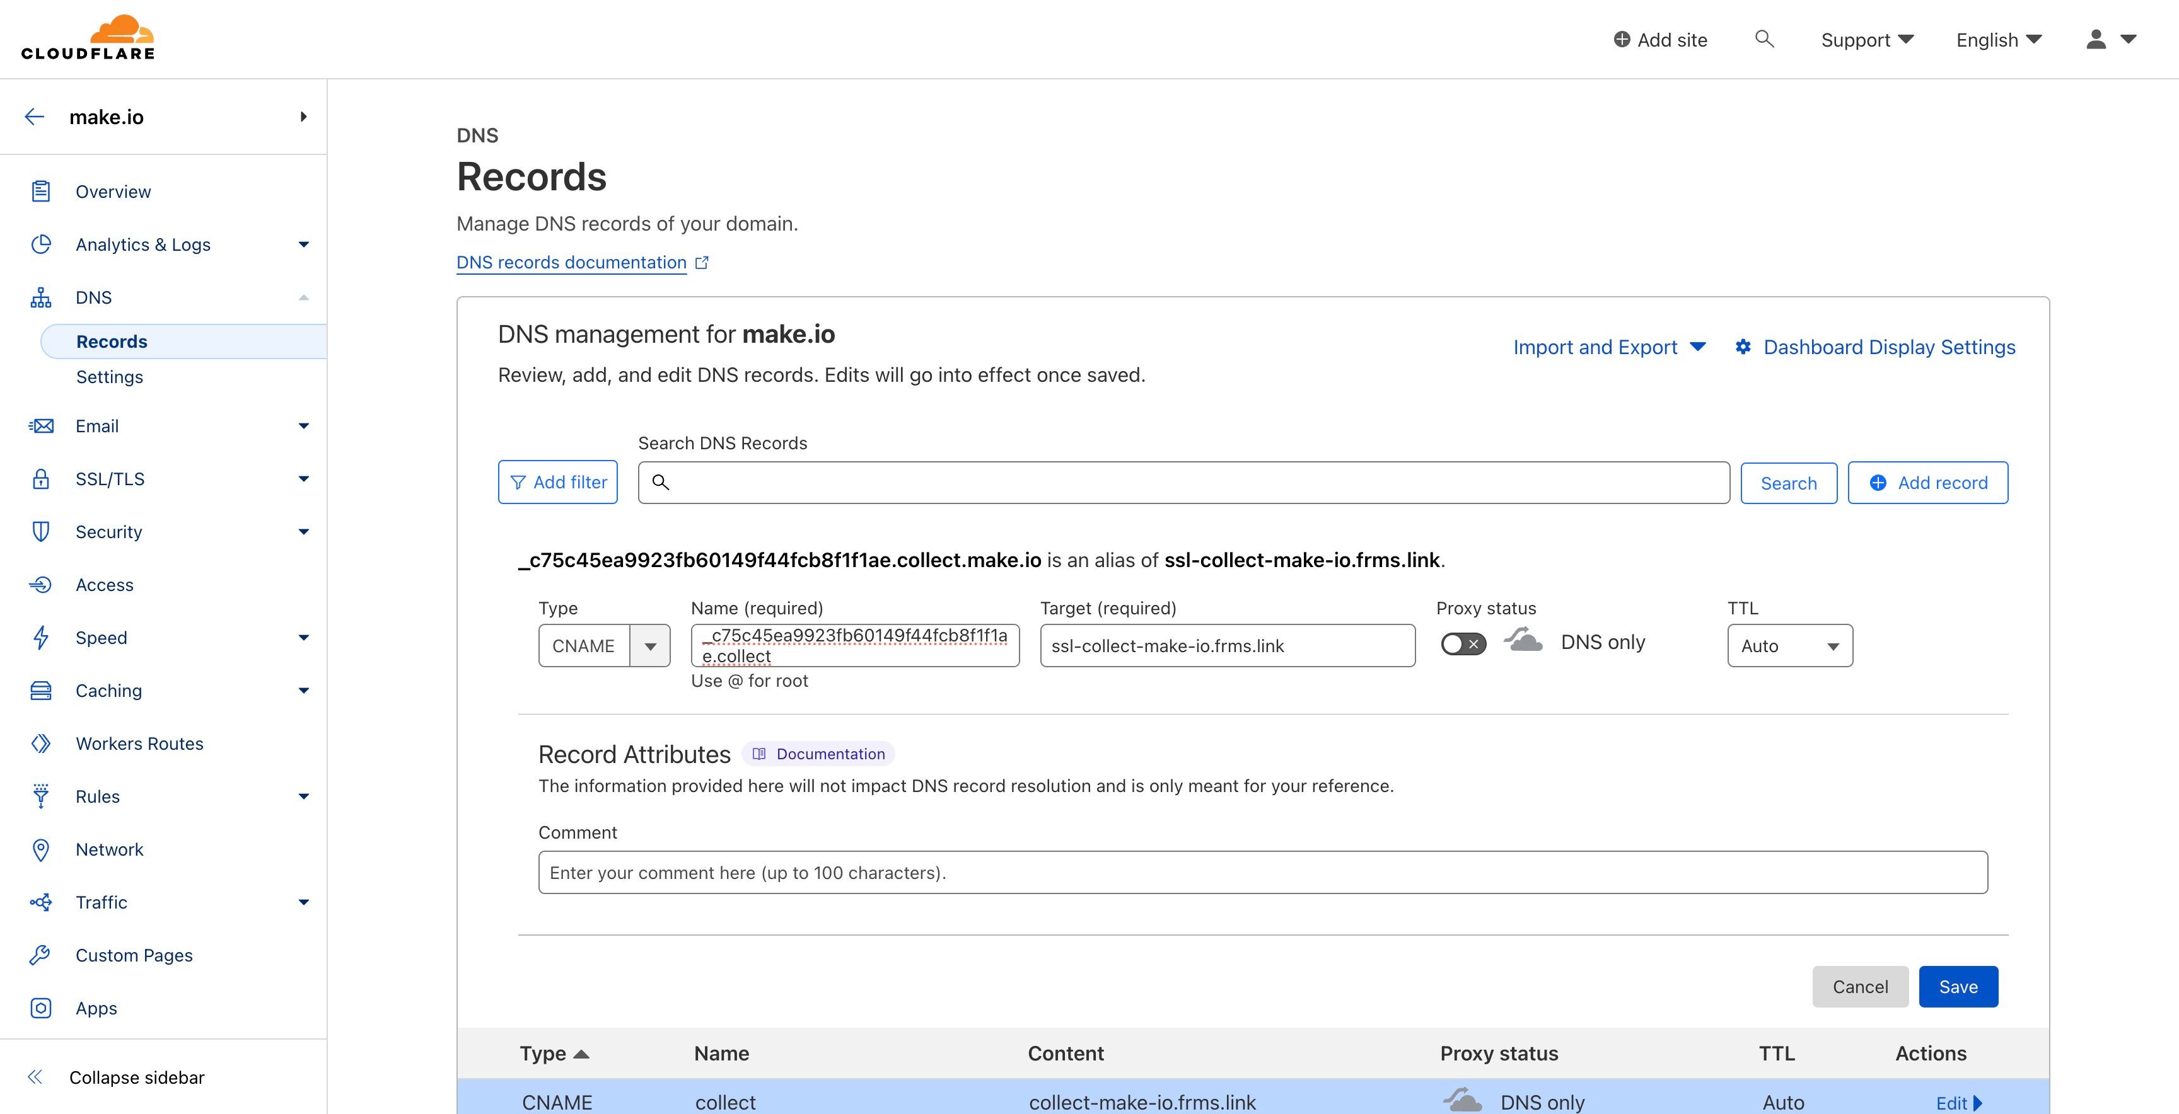Click the Traffic routing icon
Screen dimensions: 2179x1114
click(x=40, y=903)
